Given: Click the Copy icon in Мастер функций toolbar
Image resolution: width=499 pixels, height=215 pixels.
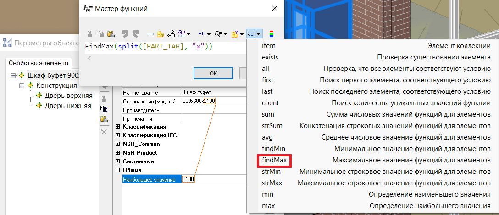Looking at the screenshot, I should (100, 34).
